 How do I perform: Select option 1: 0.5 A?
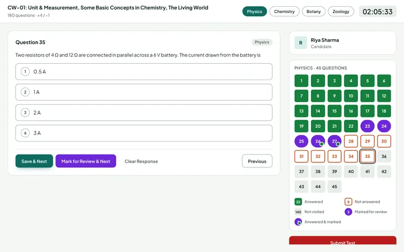click(x=144, y=72)
